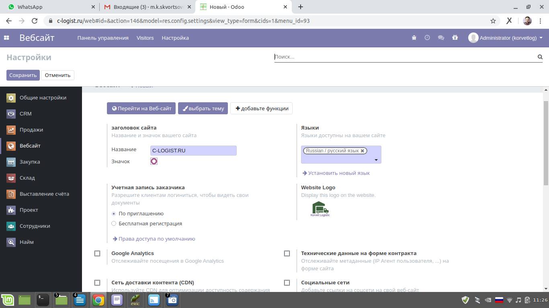
Task: Click the website favicon image
Action: [x=154, y=161]
